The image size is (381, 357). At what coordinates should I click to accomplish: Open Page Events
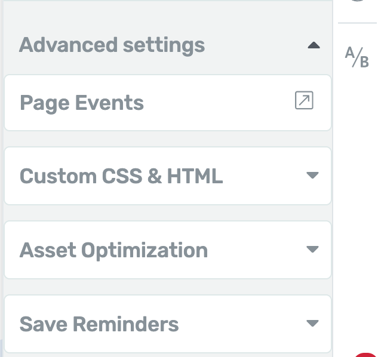(x=168, y=103)
